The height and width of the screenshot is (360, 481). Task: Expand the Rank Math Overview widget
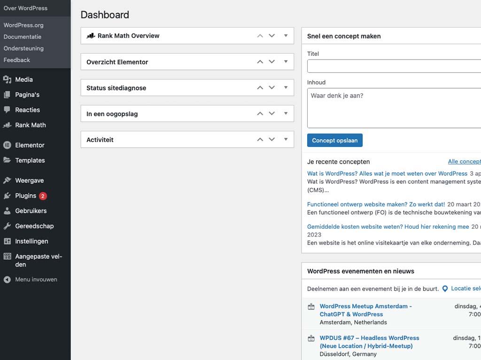coord(286,35)
